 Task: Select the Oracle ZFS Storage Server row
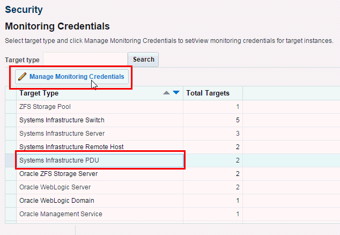point(58,174)
